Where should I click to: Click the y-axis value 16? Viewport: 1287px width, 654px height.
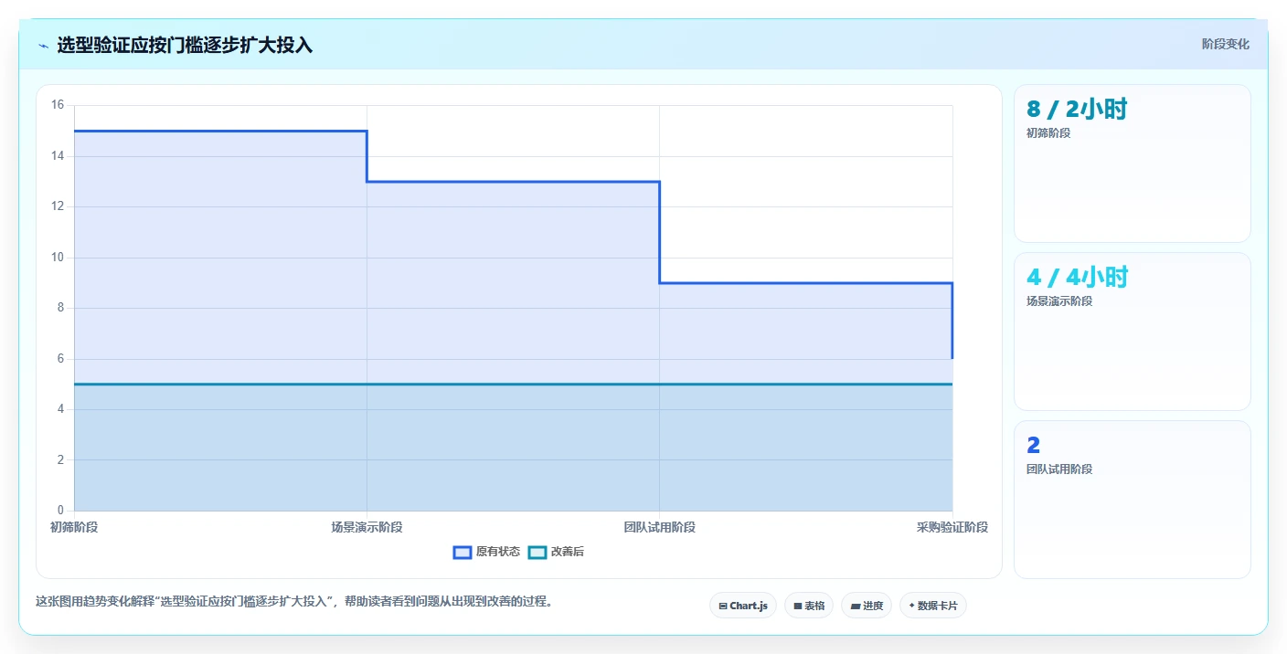[x=58, y=105]
